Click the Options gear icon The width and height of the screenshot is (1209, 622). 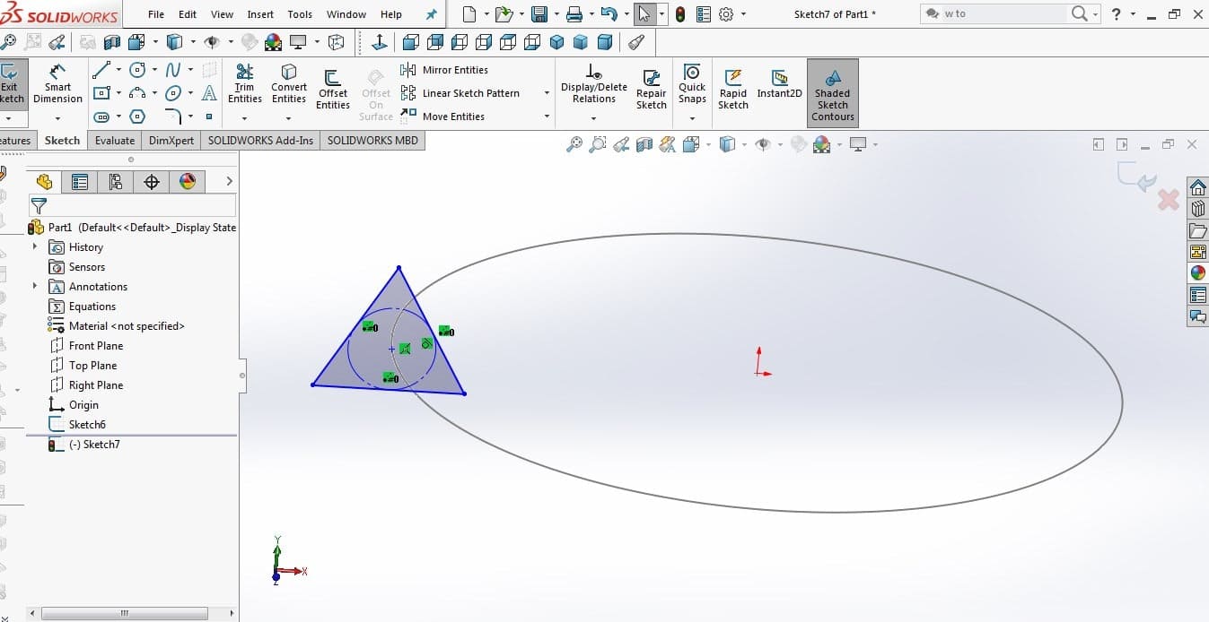coord(726,14)
